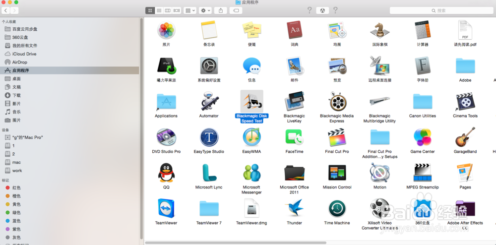Select Blackmagic Disk Speed Test app
Screen dimensions: 496x245
[x=252, y=101]
